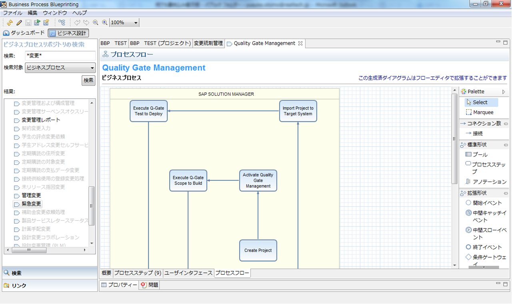Switch to BBP TEST (プロジェクト) editor tab
The width and height of the screenshot is (512, 304).
161,43
